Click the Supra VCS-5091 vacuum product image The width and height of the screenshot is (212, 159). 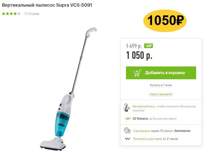68,89
